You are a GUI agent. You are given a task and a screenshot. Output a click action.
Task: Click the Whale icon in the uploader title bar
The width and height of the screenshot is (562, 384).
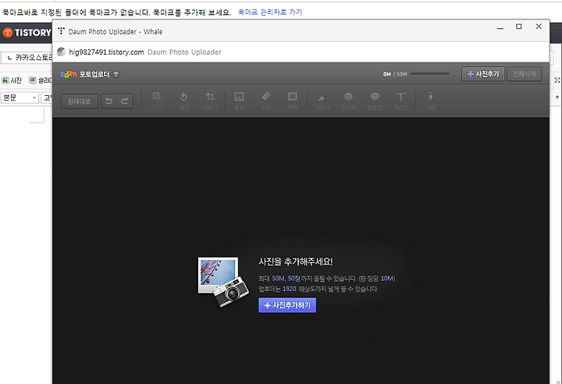click(62, 31)
